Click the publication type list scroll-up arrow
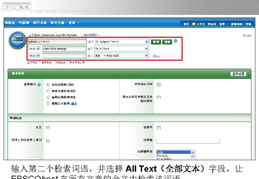259x179 pixels. 193,152
